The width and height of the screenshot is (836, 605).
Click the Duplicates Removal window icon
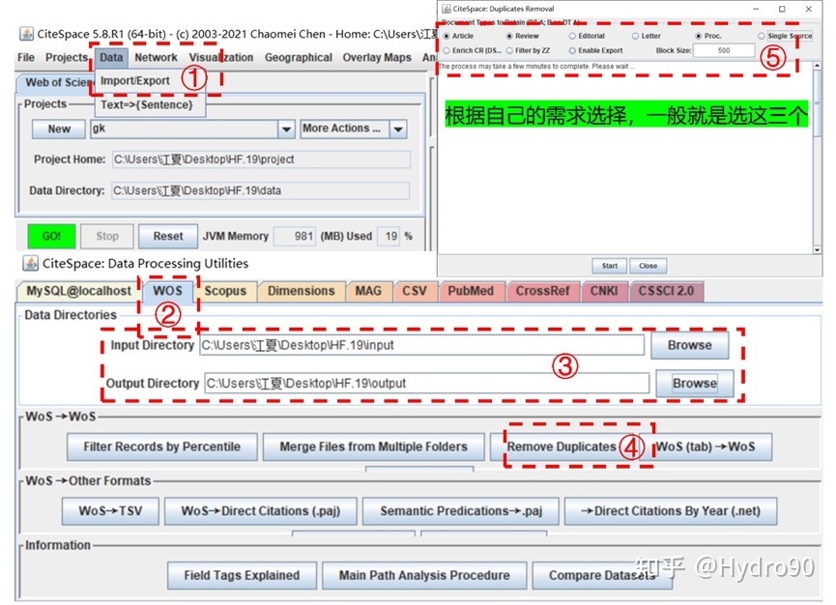point(446,9)
